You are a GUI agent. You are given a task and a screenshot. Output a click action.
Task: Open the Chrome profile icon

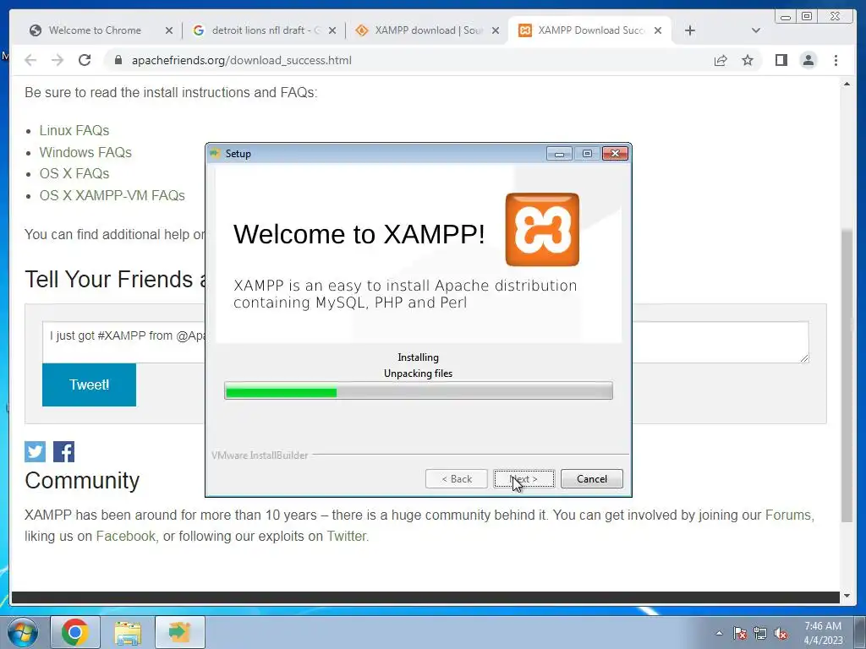pyautogui.click(x=808, y=60)
